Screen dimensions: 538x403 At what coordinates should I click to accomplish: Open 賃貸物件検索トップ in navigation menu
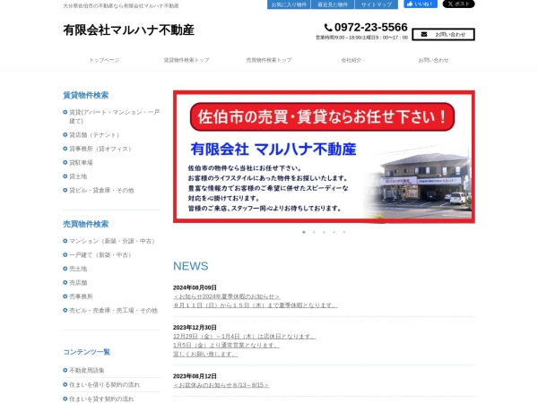[187, 60]
